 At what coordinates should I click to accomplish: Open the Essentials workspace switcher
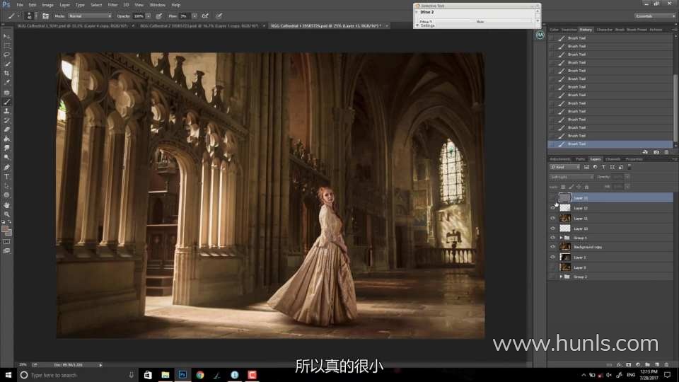point(653,16)
